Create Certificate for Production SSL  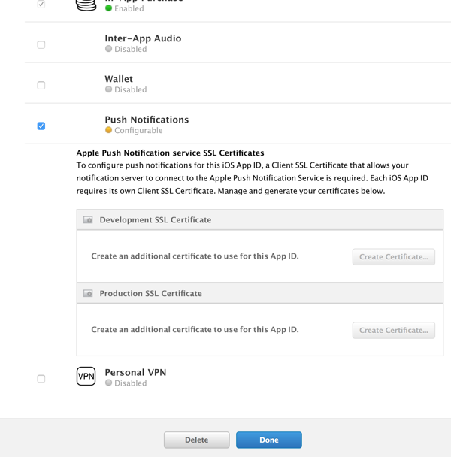point(393,330)
